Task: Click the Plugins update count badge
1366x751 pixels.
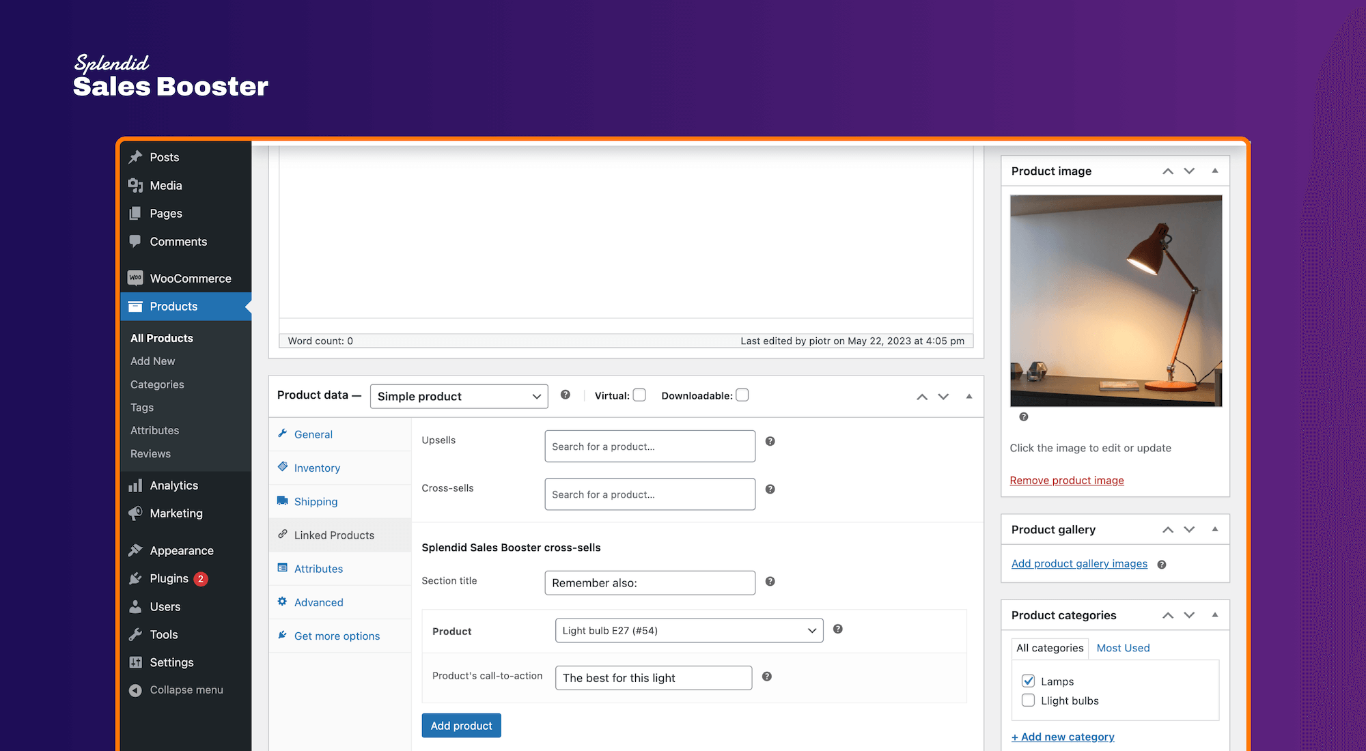Action: coord(201,579)
